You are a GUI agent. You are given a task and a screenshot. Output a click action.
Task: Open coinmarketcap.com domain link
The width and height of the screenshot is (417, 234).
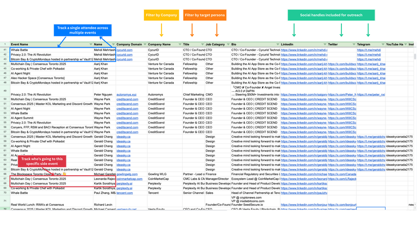(129, 179)
